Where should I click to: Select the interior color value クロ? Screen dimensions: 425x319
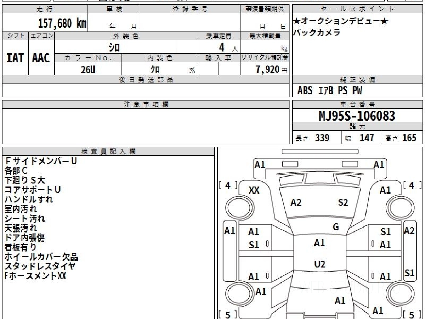point(155,69)
